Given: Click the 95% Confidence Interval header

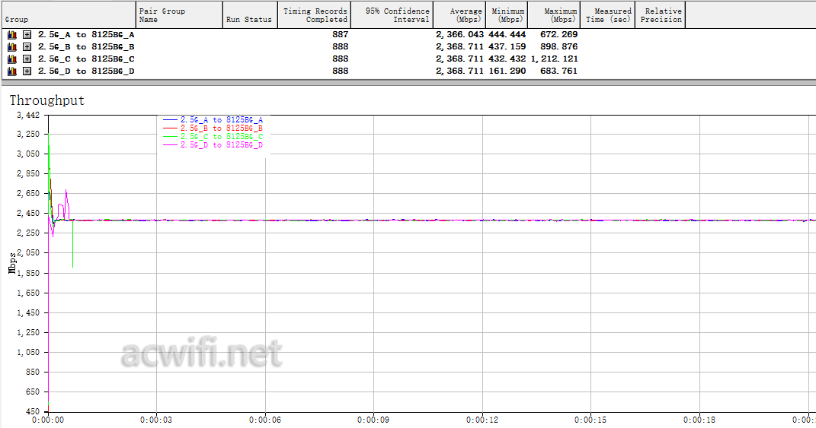Looking at the screenshot, I should [x=392, y=14].
